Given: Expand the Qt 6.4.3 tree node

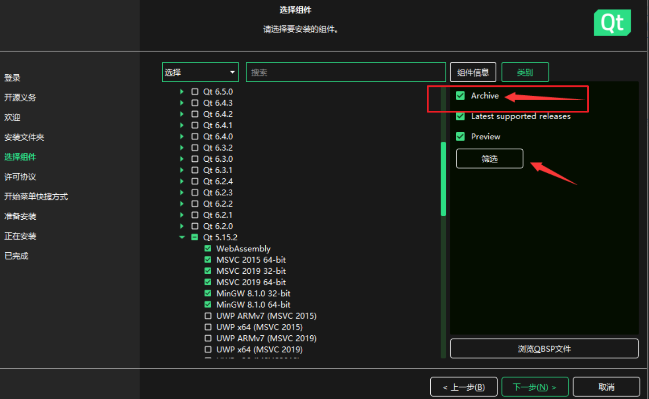Looking at the screenshot, I should click(x=182, y=103).
